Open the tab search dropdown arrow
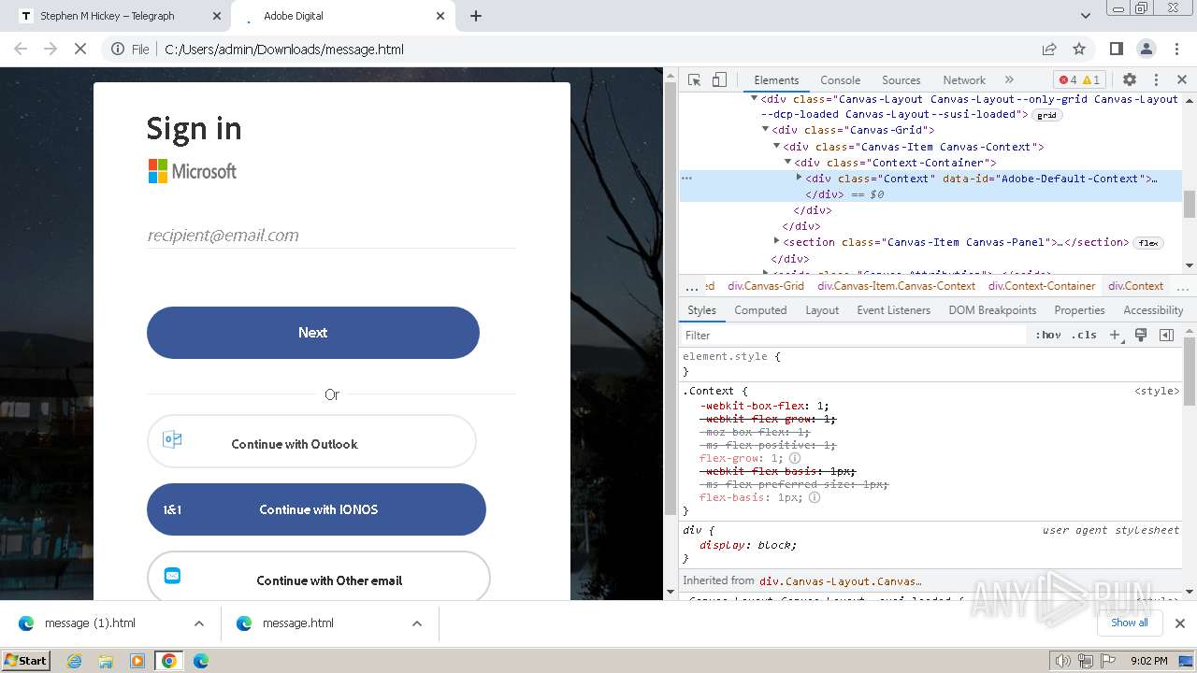The image size is (1197, 673). [1085, 16]
